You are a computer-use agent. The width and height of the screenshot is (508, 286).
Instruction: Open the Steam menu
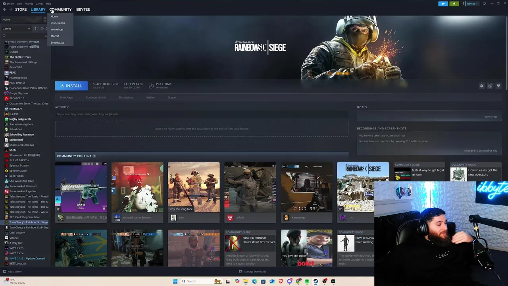click(10, 4)
